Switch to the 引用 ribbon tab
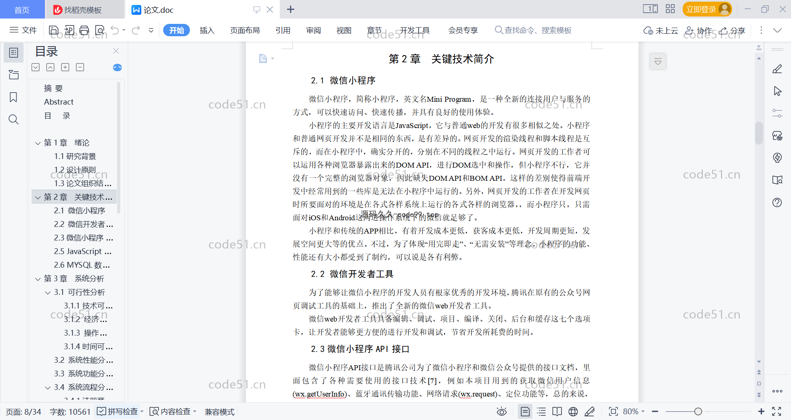The height and width of the screenshot is (420, 791). [x=283, y=30]
